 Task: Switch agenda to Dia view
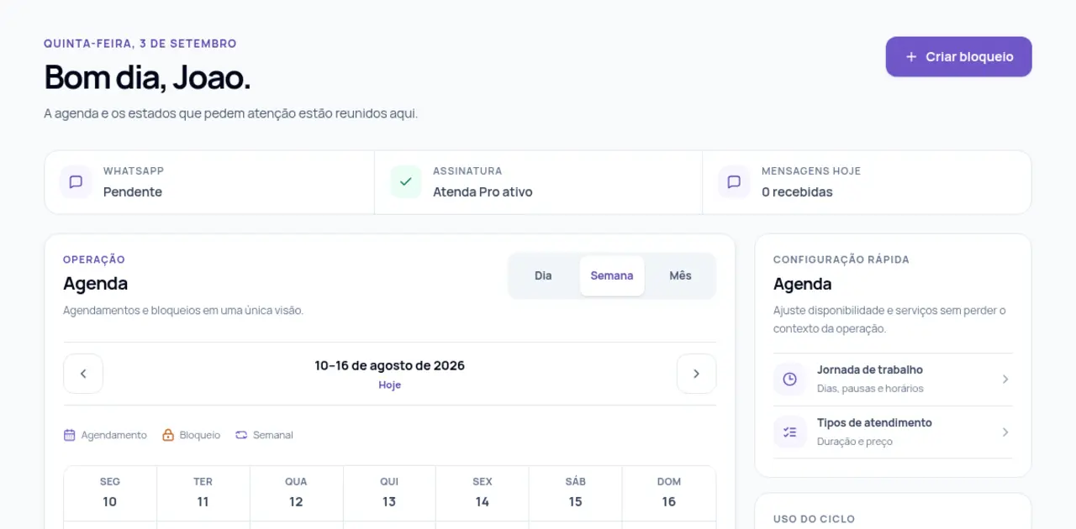(543, 275)
